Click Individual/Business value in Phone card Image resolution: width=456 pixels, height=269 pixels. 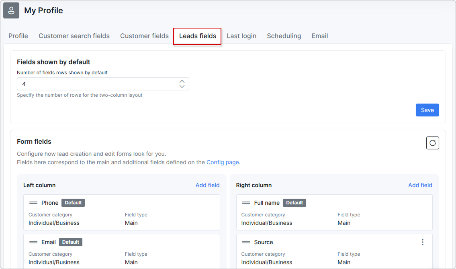click(x=54, y=223)
